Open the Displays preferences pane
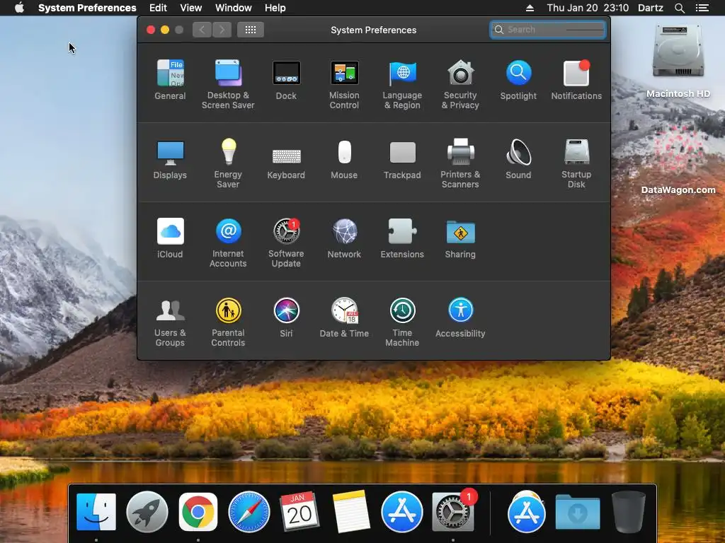This screenshot has height=543, width=725. click(170, 159)
